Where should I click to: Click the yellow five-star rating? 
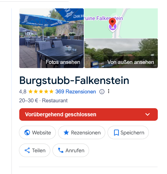[x=41, y=92]
